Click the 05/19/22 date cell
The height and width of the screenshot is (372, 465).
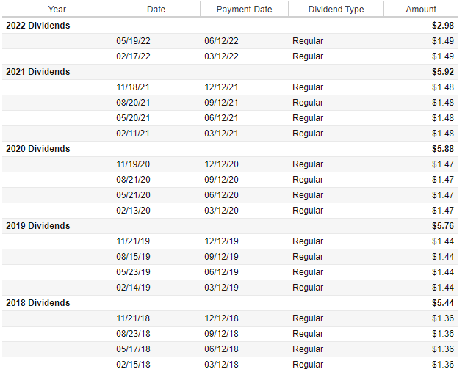pyautogui.click(x=133, y=41)
